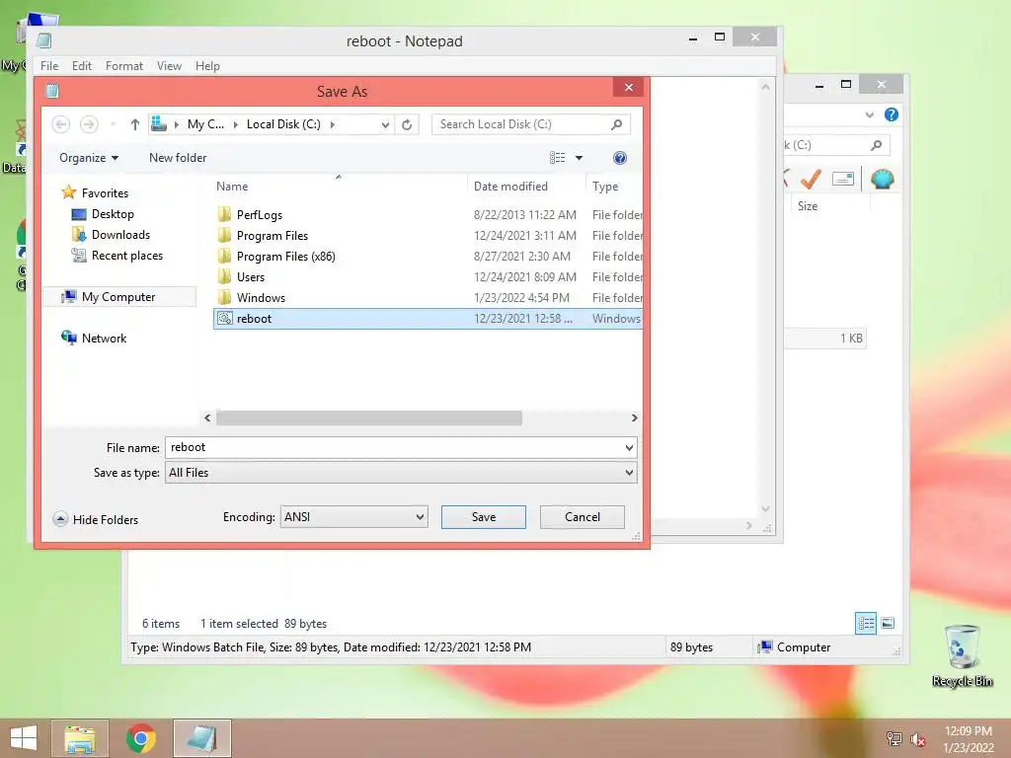Switch Explorer to large icons view

tap(888, 623)
